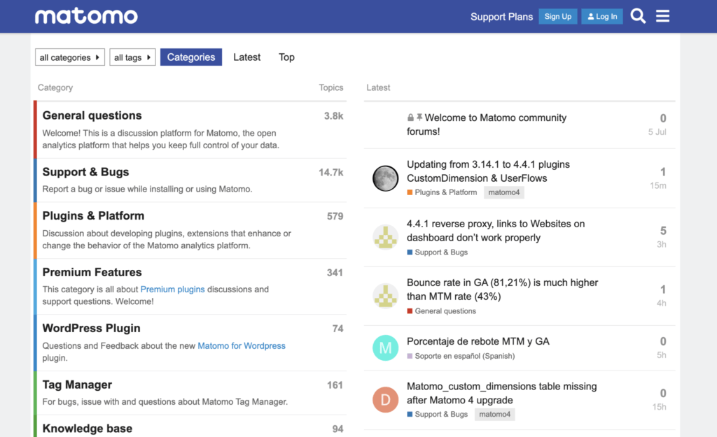The image size is (717, 437).
Task: Follow the Matomo for Wordpress link
Action: click(x=242, y=345)
